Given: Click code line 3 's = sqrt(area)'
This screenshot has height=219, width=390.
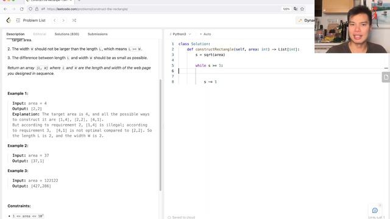Looking at the screenshot, I should (x=210, y=55).
